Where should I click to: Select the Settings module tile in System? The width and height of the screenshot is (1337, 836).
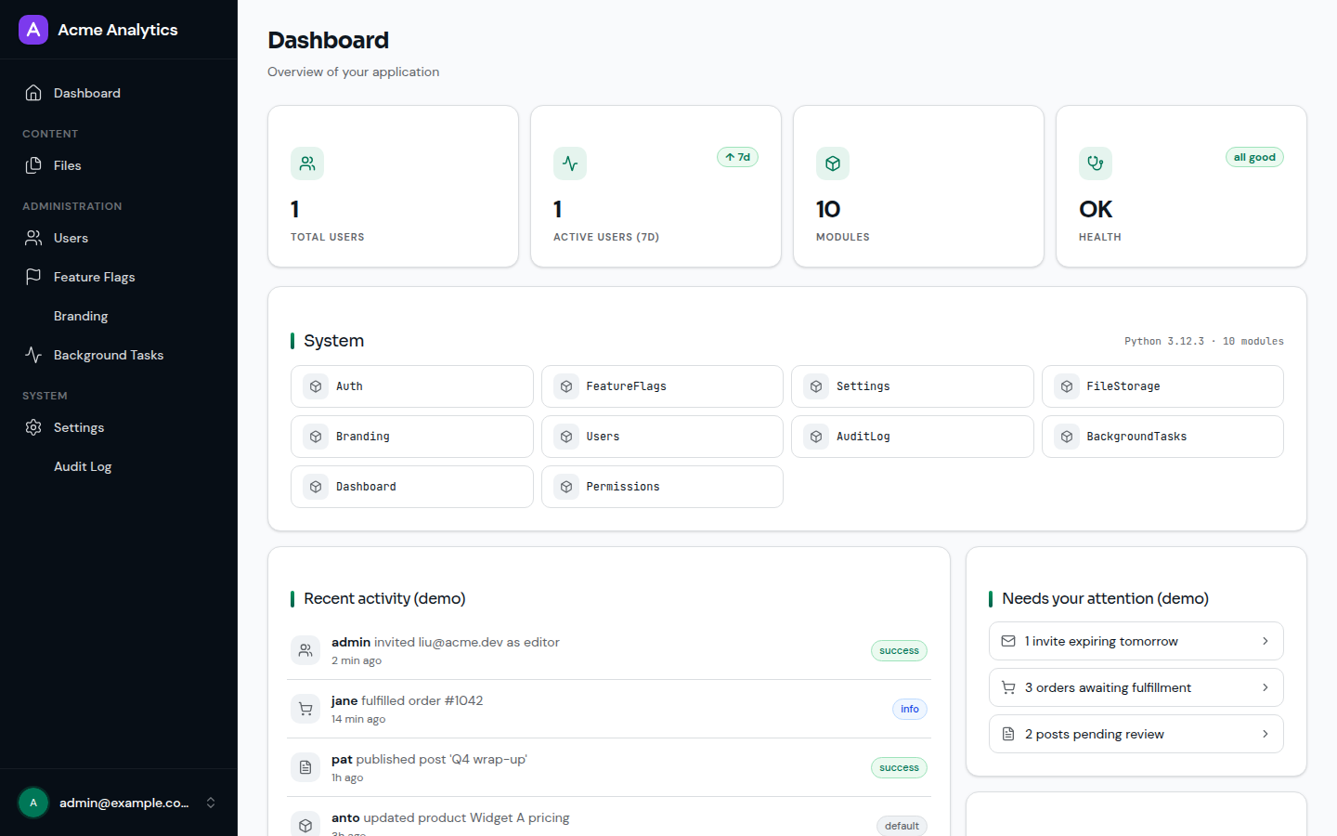[913, 386]
